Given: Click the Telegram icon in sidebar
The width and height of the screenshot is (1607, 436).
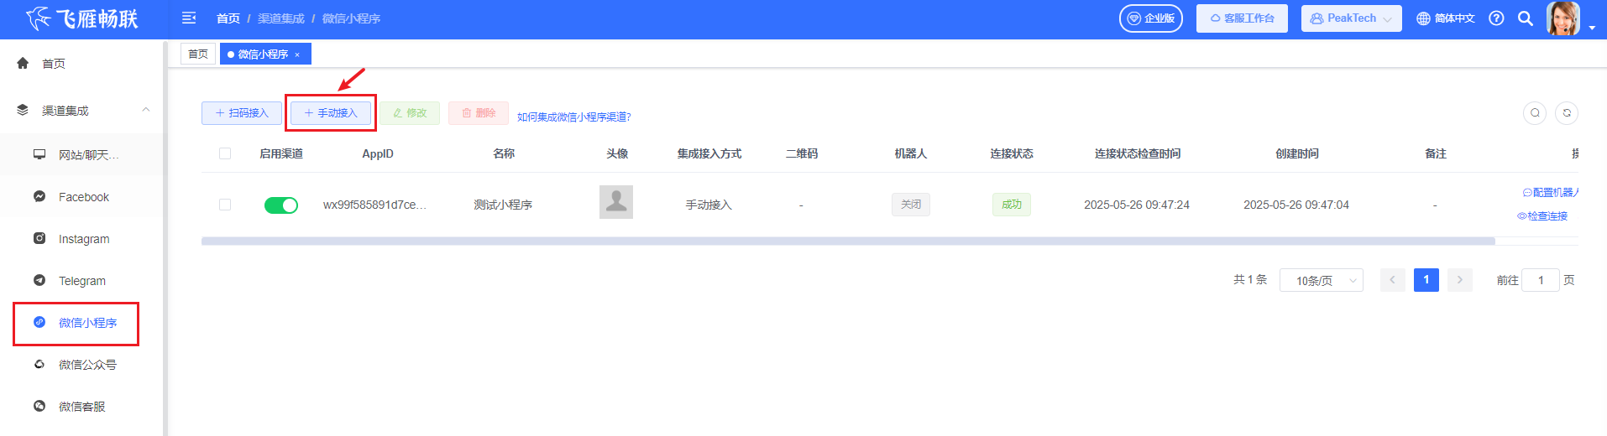Looking at the screenshot, I should [39, 280].
